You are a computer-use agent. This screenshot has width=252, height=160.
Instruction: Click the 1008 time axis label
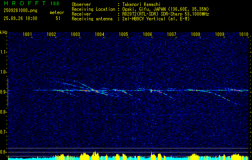(196, 34)
